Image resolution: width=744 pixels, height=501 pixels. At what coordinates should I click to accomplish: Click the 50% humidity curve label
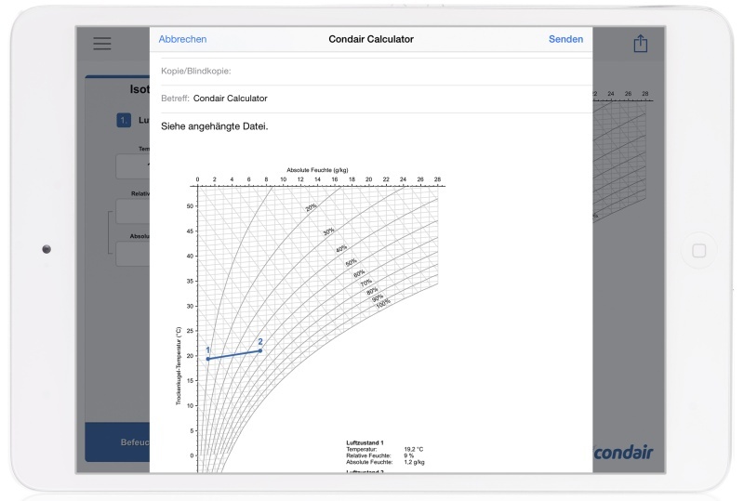[352, 262]
